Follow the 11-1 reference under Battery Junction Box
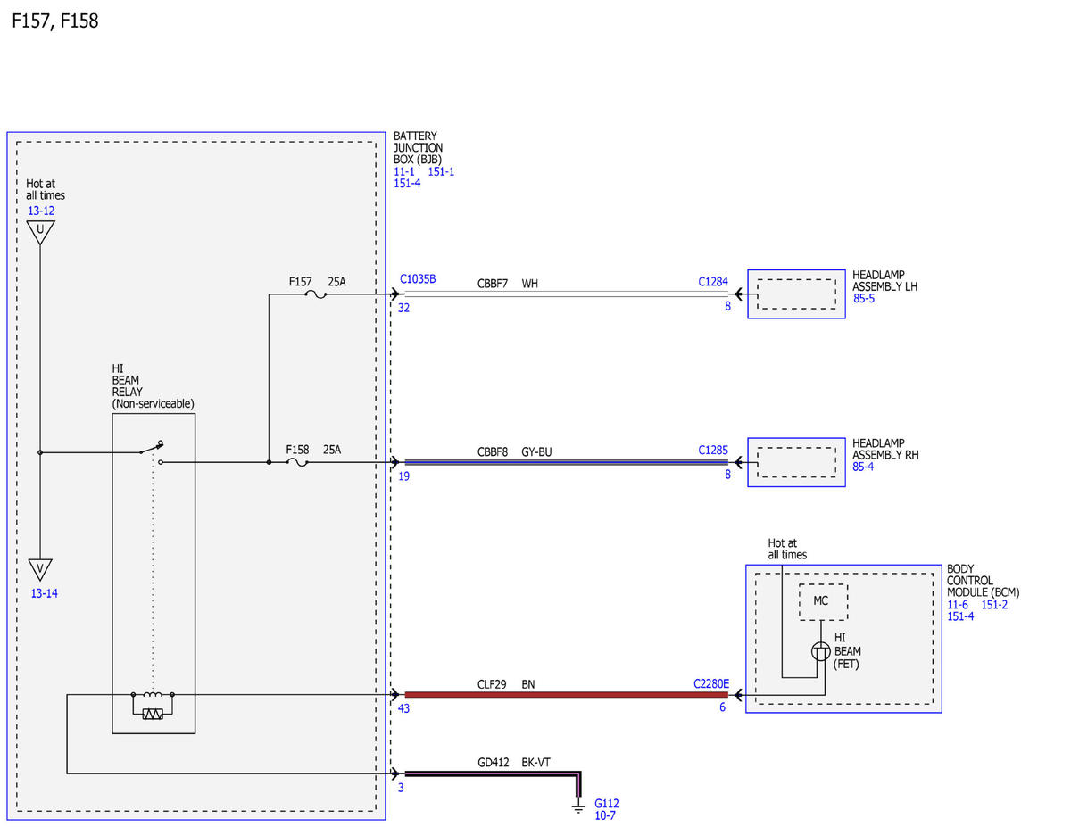Screen dimensions: 1071x827 click(404, 171)
